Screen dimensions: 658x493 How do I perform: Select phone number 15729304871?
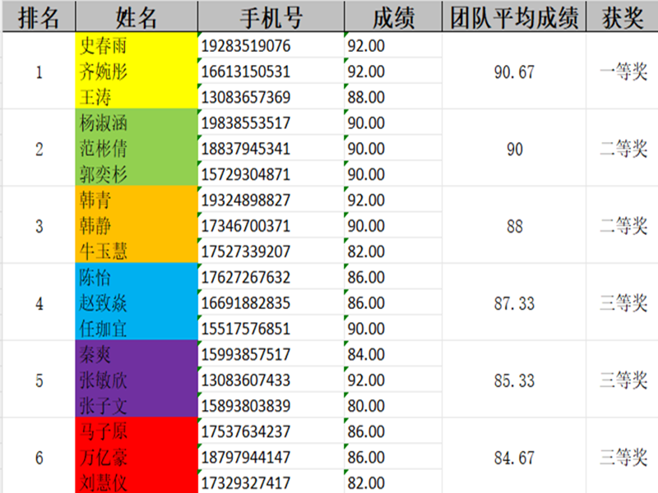coord(271,173)
